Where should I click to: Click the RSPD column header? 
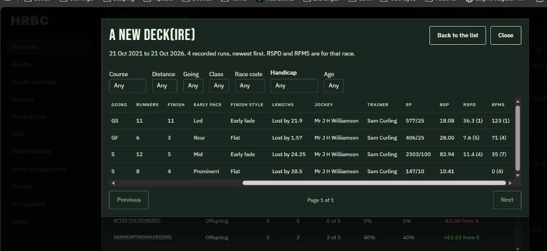click(469, 104)
